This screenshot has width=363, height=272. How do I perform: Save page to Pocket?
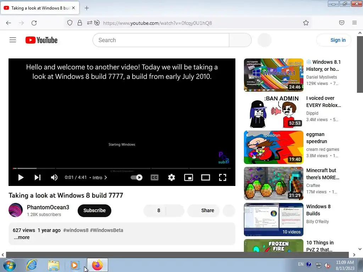tap(341, 23)
